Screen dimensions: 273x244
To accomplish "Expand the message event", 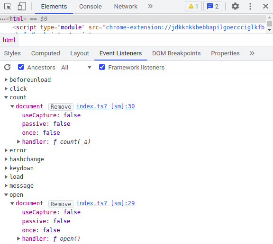I will [6, 186].
